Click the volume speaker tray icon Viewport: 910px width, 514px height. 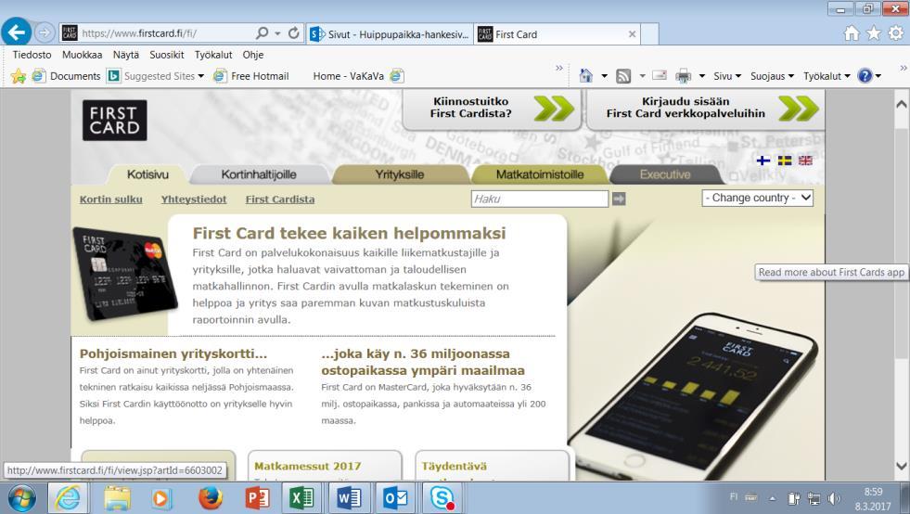coord(834,498)
